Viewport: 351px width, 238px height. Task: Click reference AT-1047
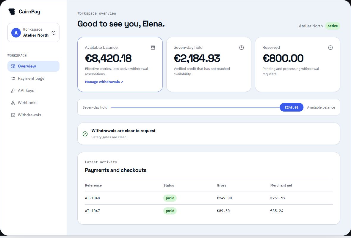93,211
